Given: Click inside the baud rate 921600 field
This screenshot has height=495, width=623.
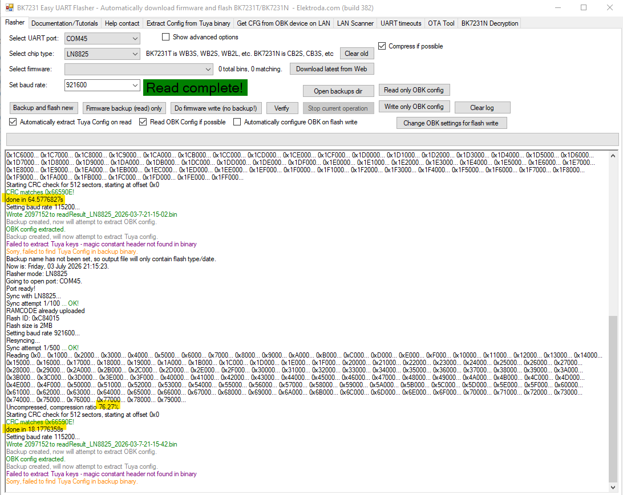Looking at the screenshot, I should point(98,85).
